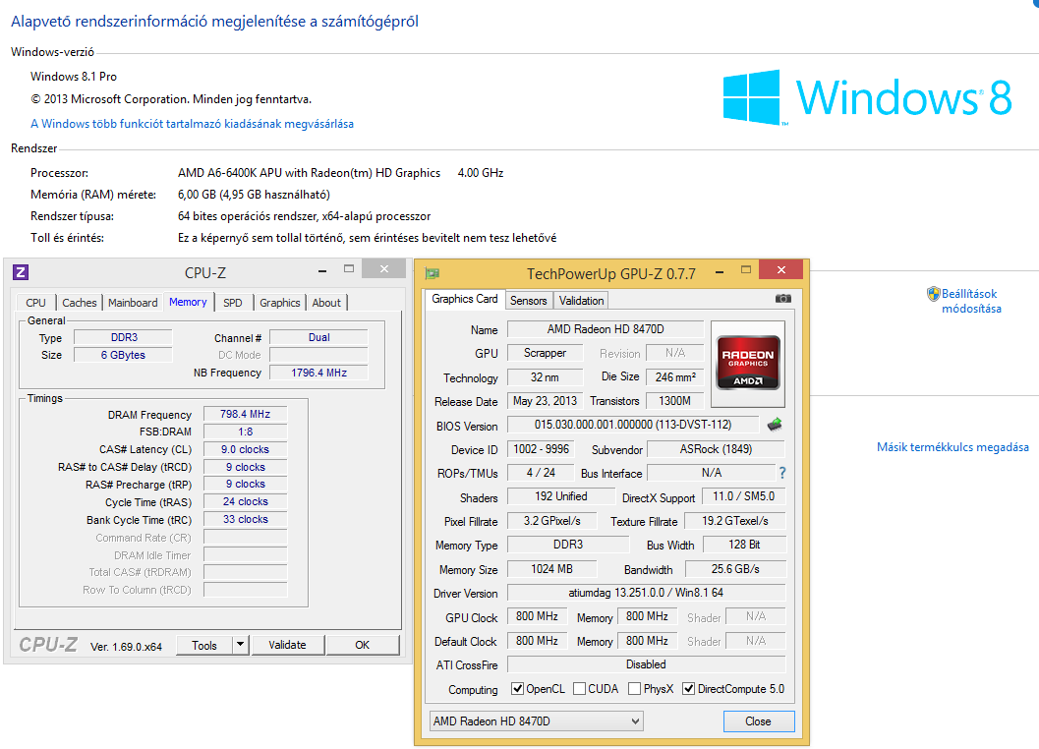Click the OK button in CPU-Z

click(363, 644)
